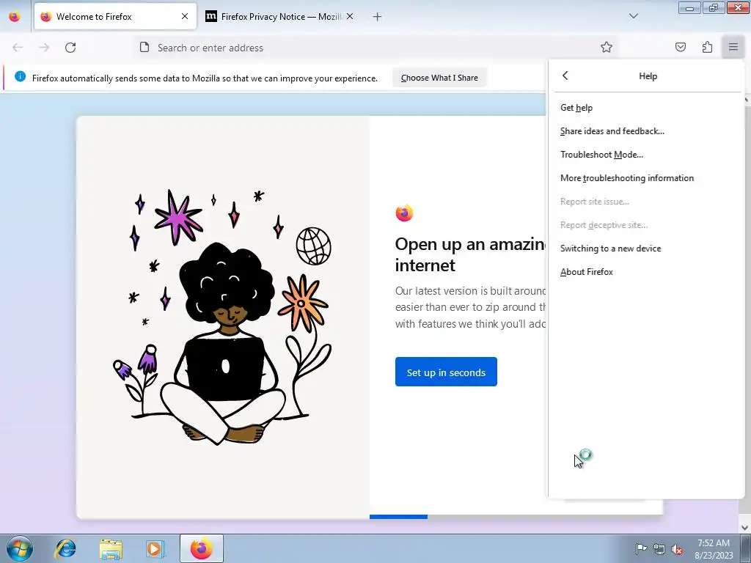
Task: Open the Save to Pocket icon
Action: (x=681, y=47)
